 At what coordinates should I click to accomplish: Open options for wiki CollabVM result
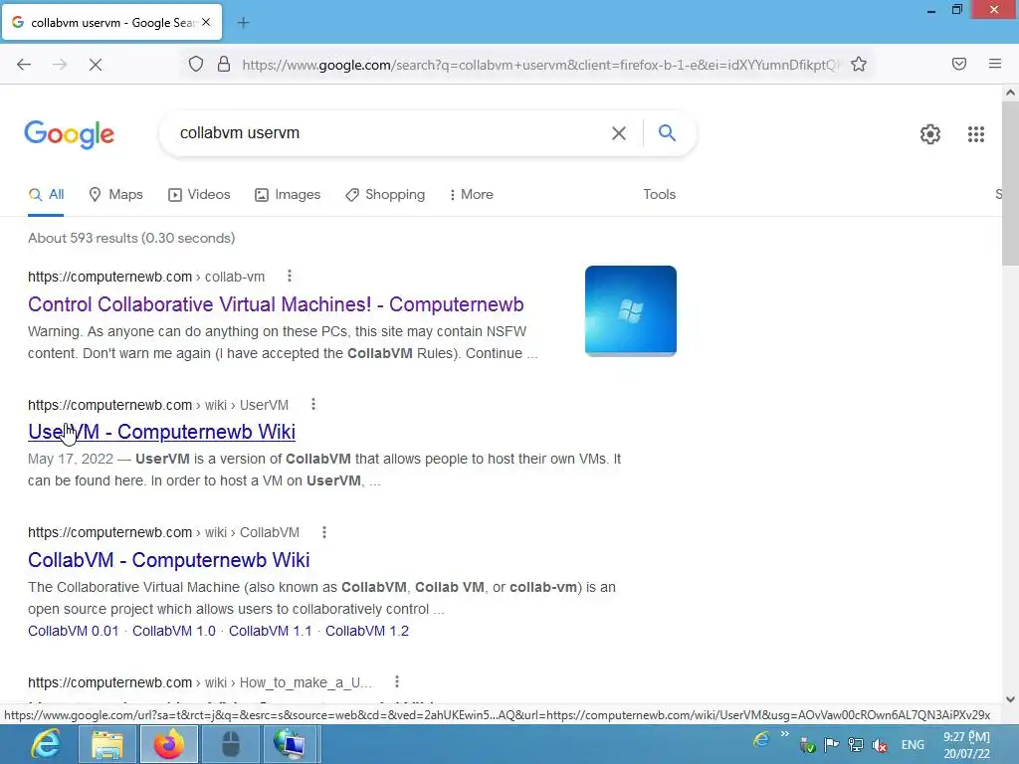click(x=324, y=532)
